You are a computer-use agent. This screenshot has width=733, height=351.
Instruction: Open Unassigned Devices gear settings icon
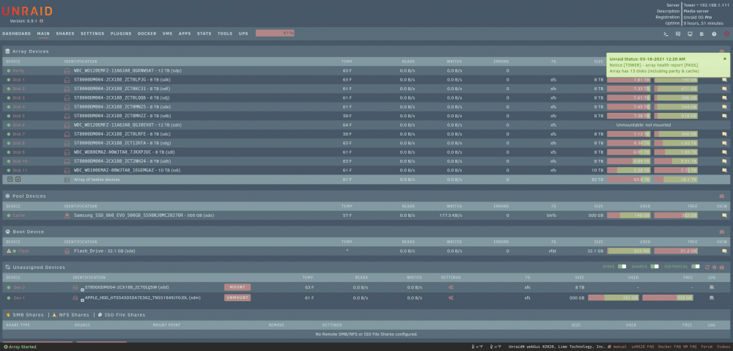[714, 267]
